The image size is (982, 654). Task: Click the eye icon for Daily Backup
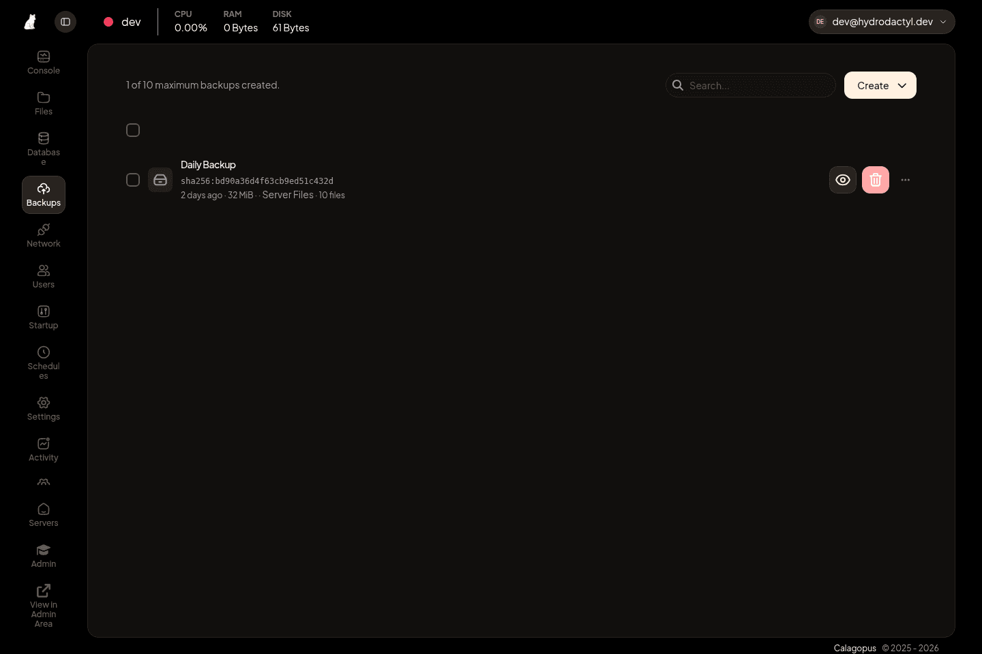pos(843,180)
